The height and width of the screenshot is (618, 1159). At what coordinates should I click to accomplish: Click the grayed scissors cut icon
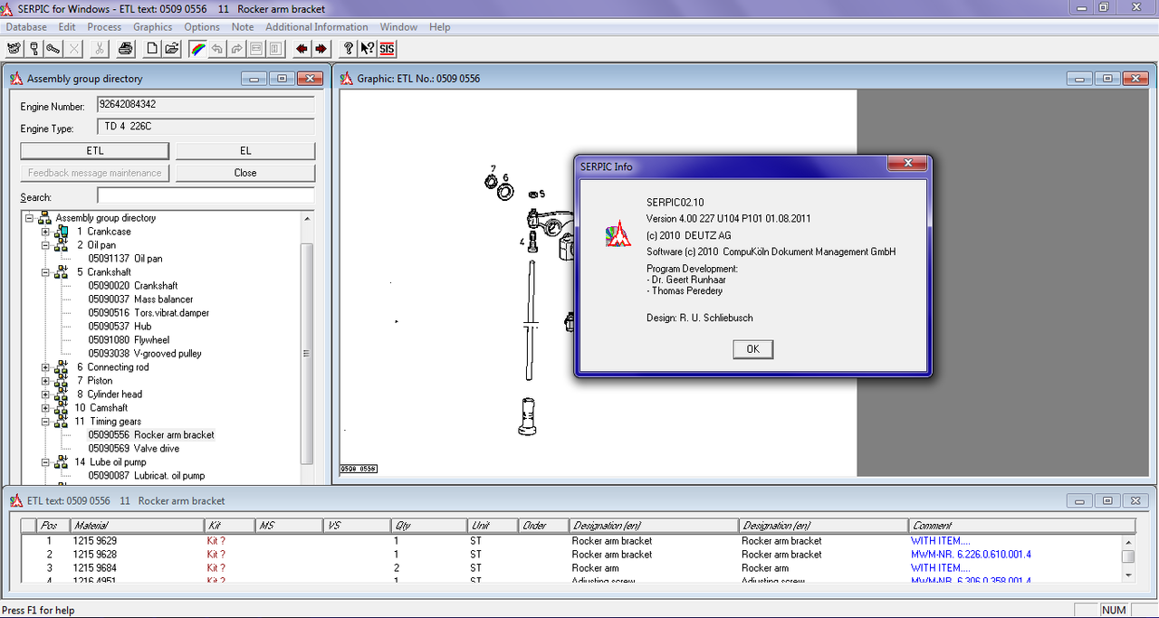(x=100, y=49)
